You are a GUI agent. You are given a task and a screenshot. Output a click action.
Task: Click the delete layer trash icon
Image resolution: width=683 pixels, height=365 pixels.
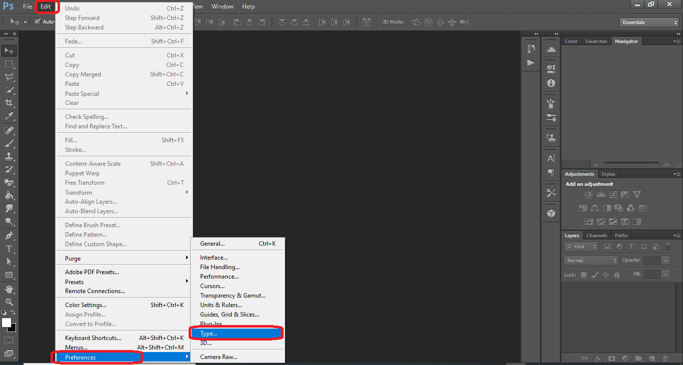tap(665, 359)
